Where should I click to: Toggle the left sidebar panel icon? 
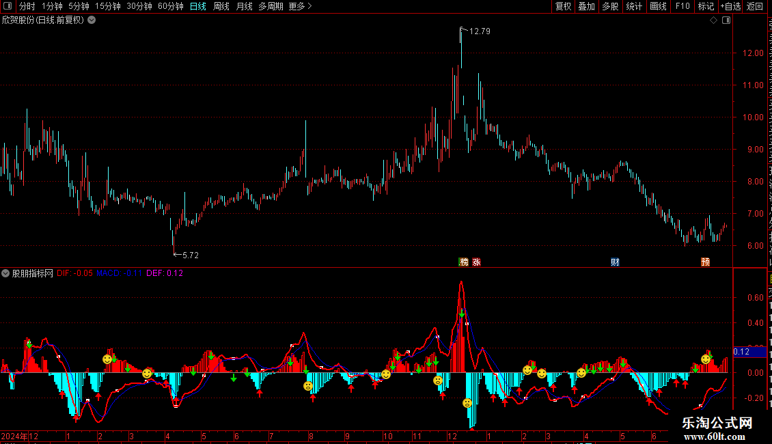pos(8,6)
